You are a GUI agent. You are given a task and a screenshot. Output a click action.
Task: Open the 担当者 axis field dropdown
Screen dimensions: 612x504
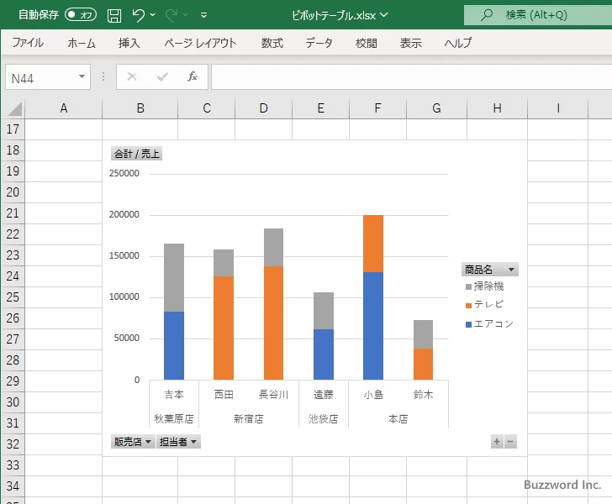pos(178,442)
